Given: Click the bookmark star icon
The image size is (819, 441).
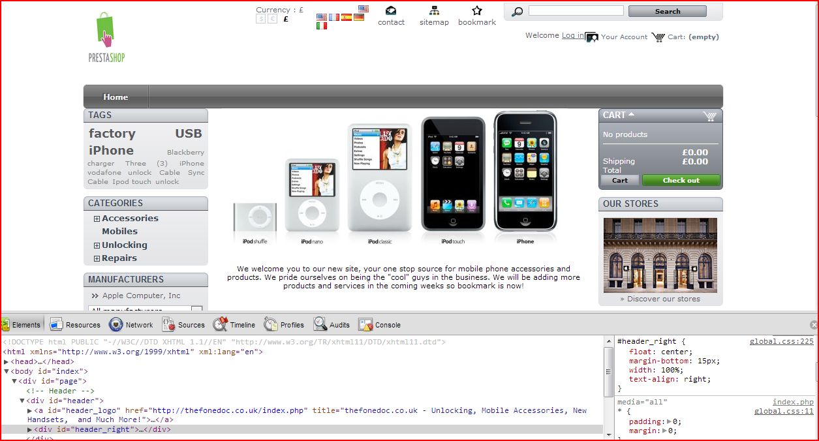Looking at the screenshot, I should tap(477, 10).
